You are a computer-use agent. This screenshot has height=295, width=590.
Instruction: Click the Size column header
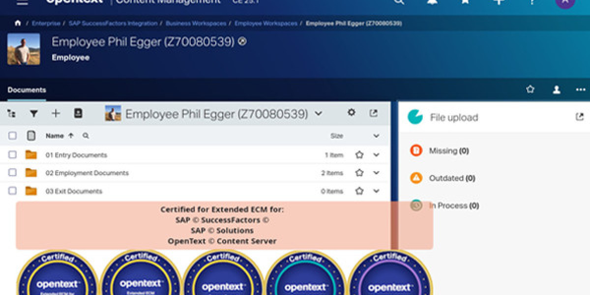[x=337, y=136]
